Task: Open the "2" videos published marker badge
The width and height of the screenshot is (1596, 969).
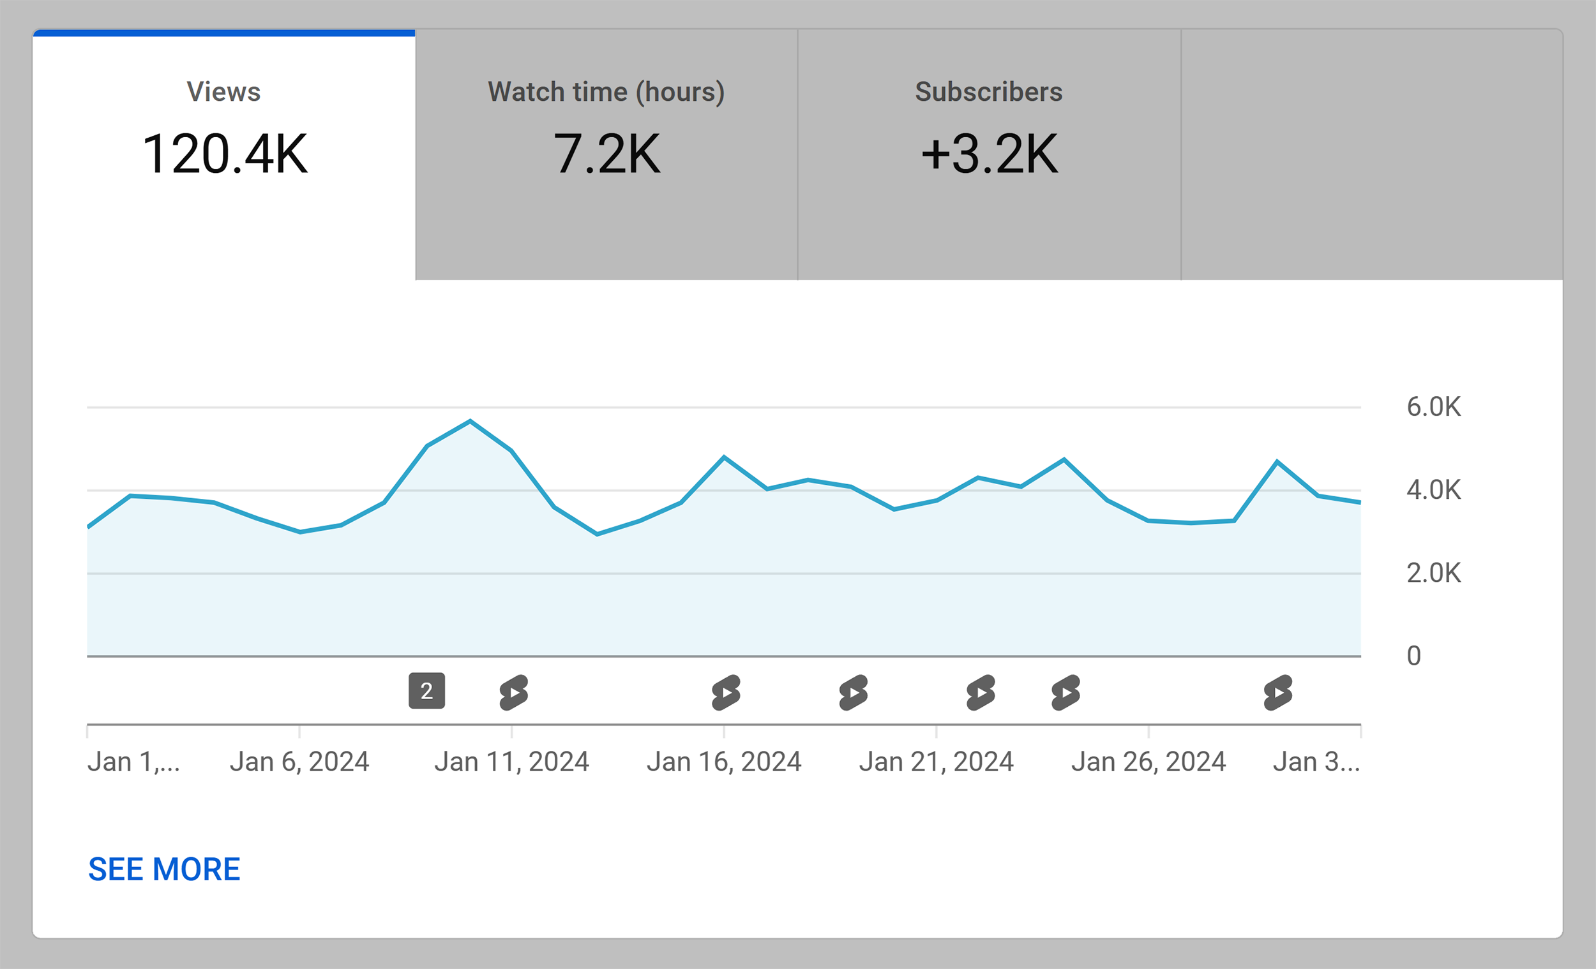Action: (427, 692)
